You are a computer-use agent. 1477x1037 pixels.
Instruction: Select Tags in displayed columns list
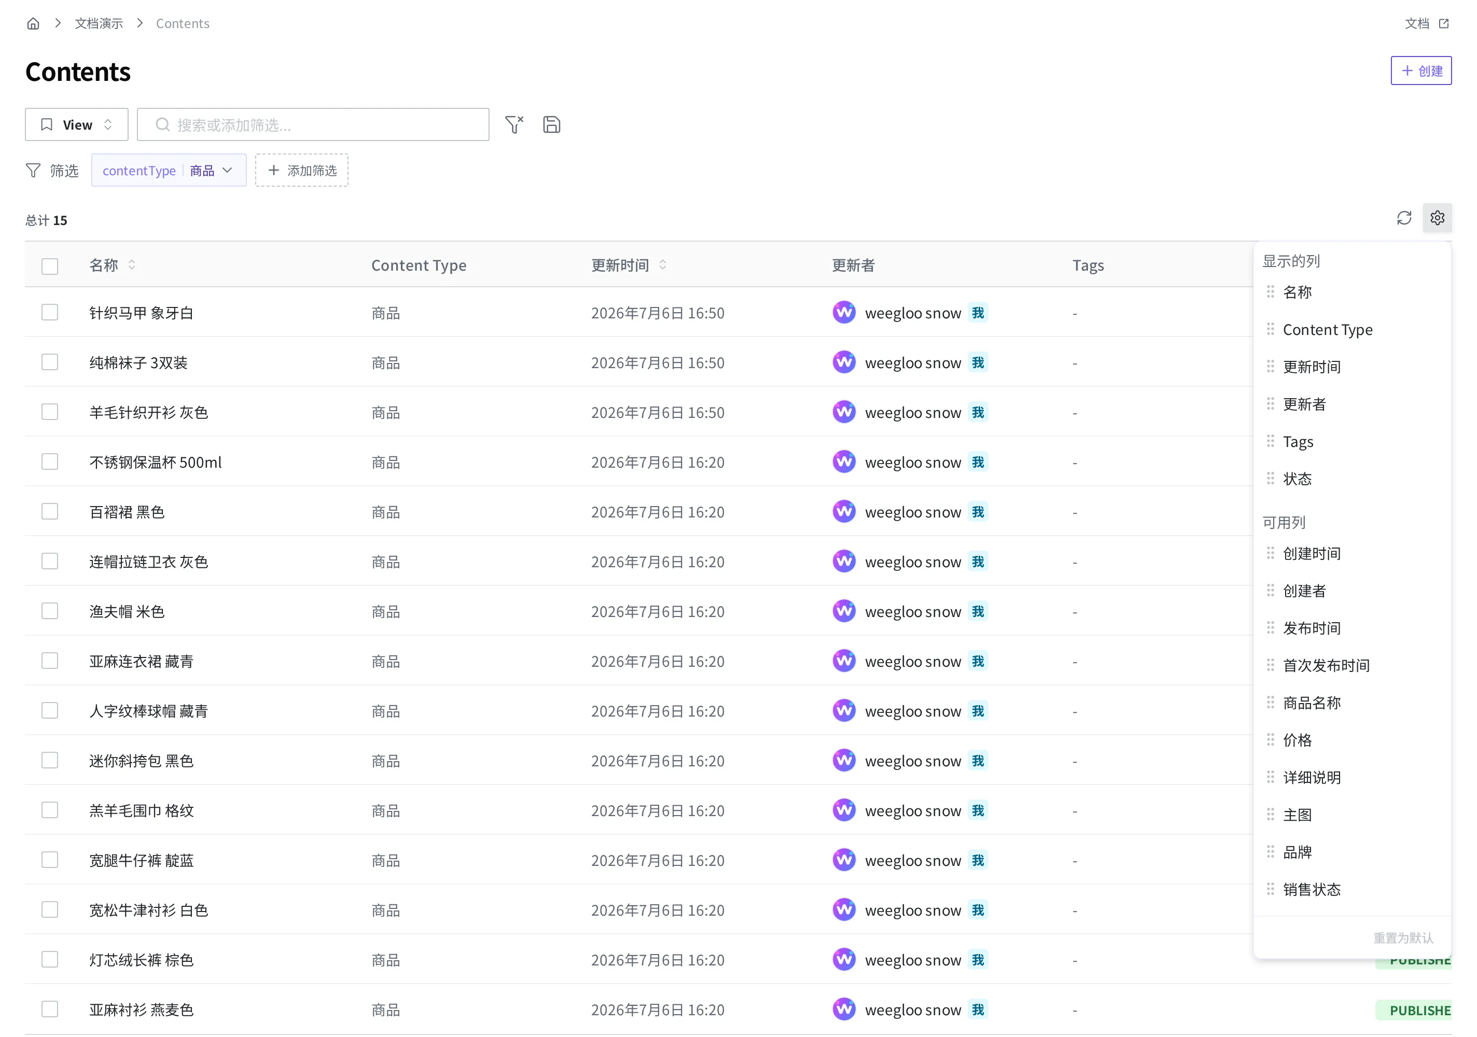tap(1298, 442)
